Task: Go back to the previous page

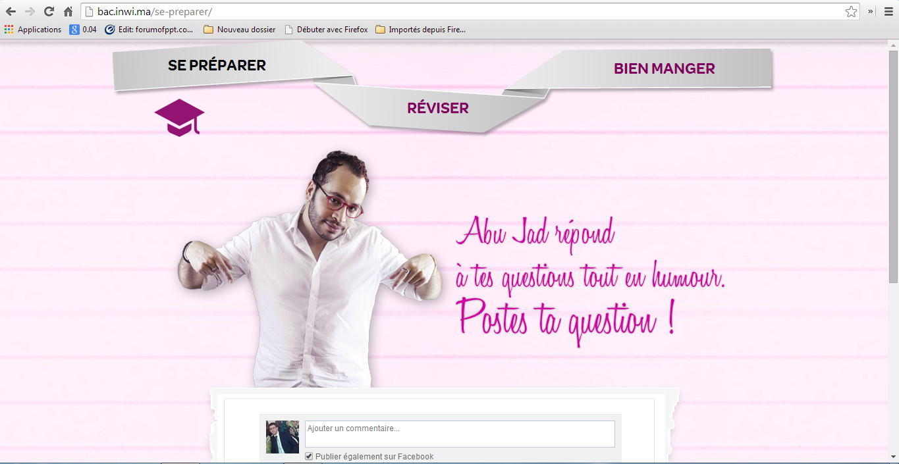Action: 11,11
